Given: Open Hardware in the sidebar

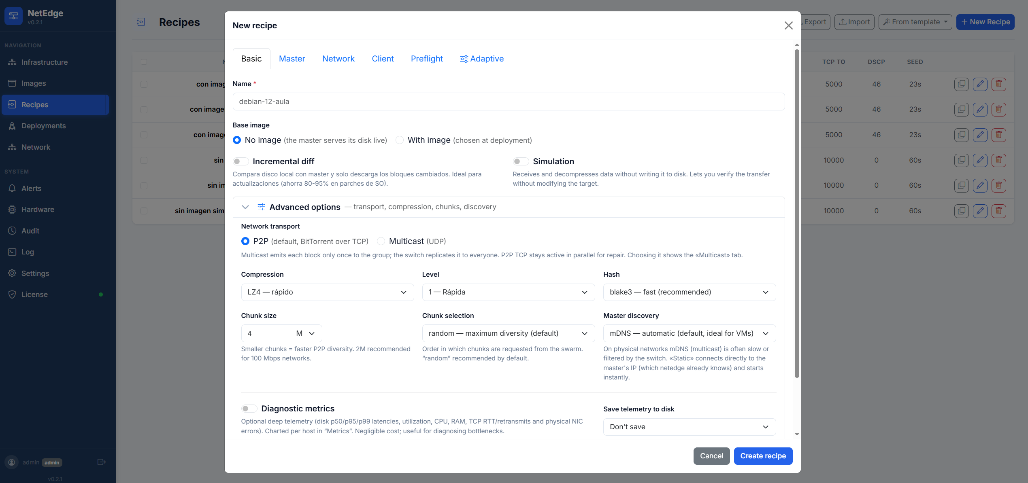Looking at the screenshot, I should point(55,210).
